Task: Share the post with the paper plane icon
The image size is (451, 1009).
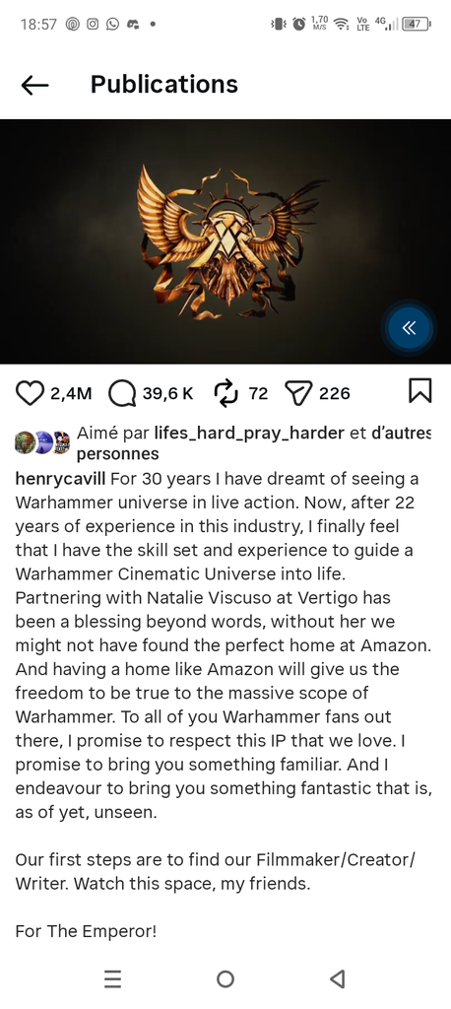Action: (298, 393)
